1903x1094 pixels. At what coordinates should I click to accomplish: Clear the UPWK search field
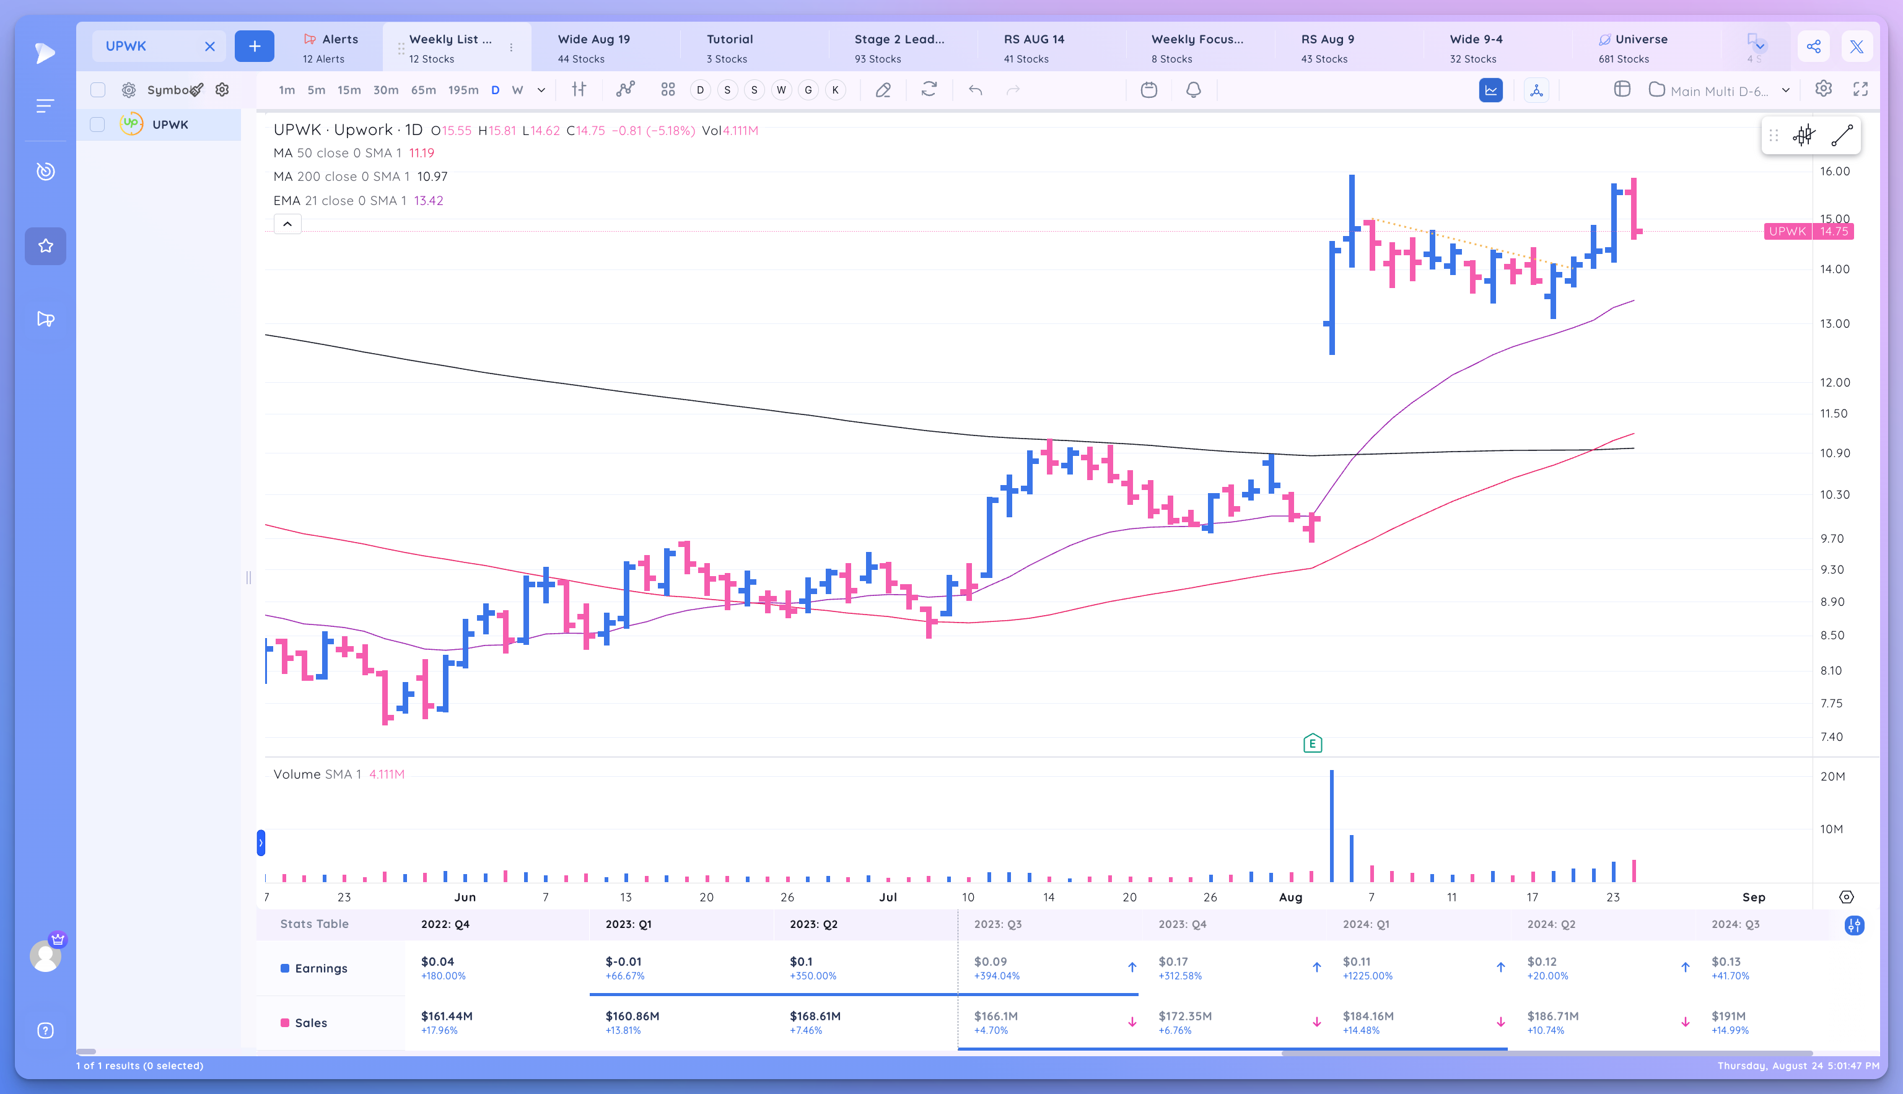pos(209,46)
